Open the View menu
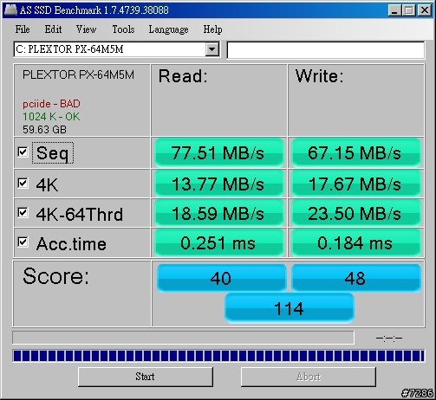The image size is (436, 400). click(x=86, y=29)
